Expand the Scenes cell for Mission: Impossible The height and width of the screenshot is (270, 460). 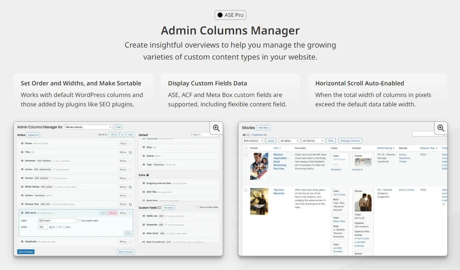tap(357, 170)
